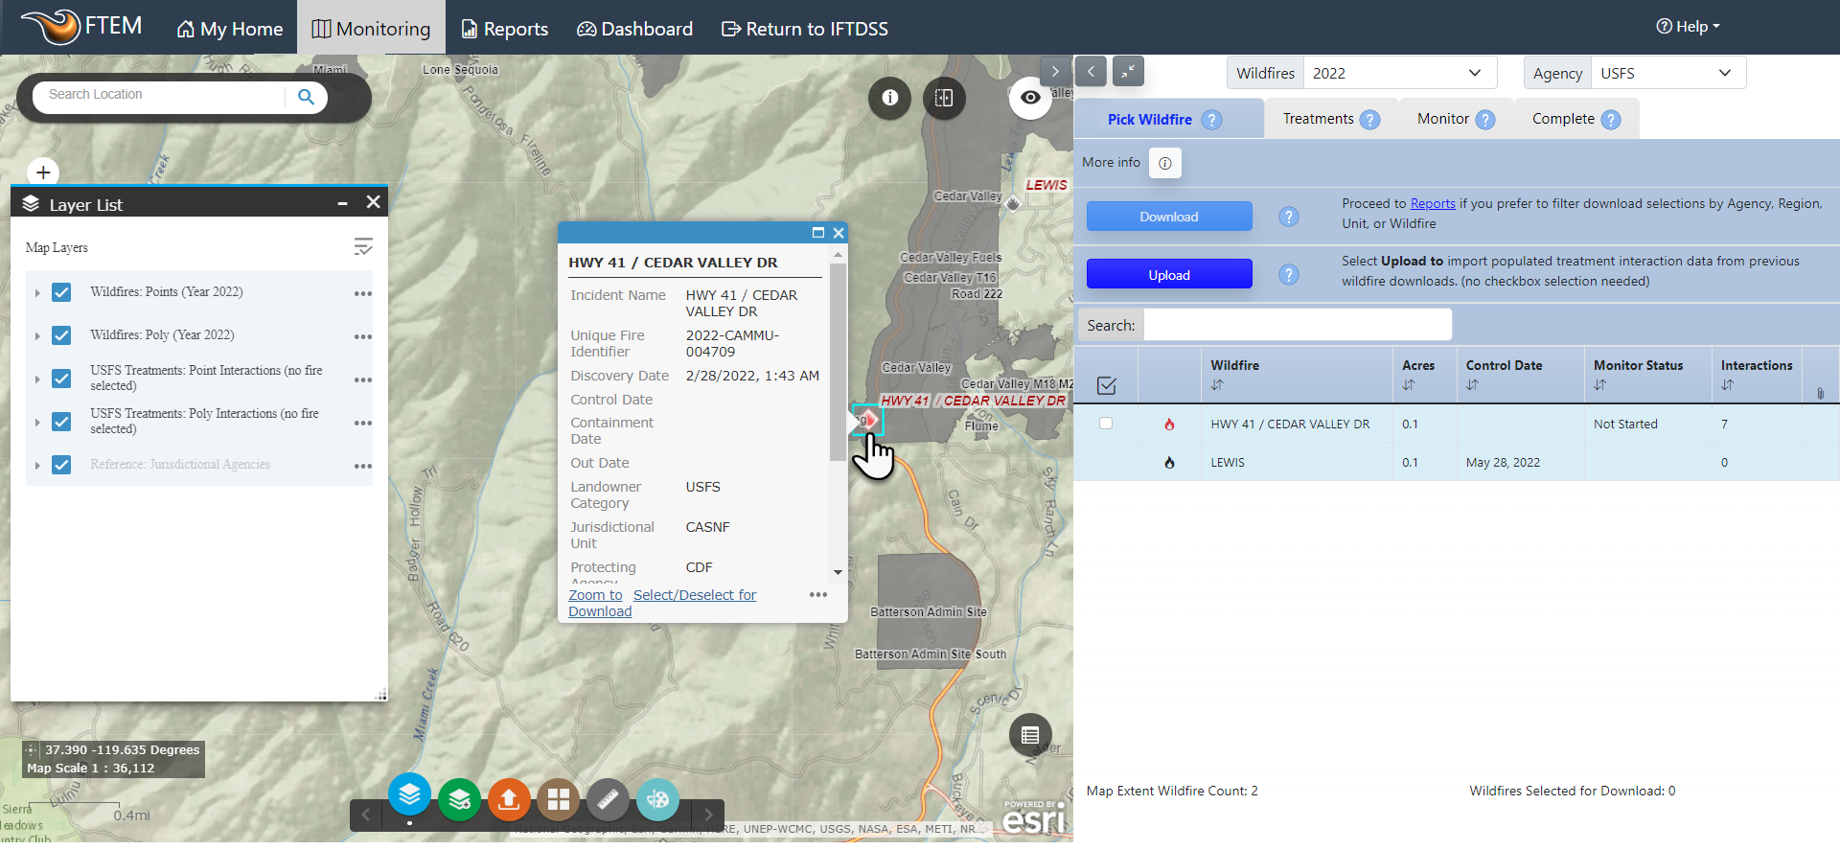Open options for Jurisdictional Agencies layer
Screen dimensions: 1840x850
click(363, 466)
